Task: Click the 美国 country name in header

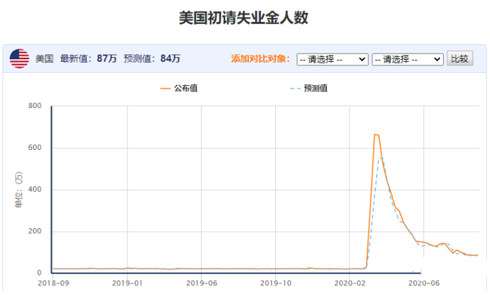Action: [44, 58]
